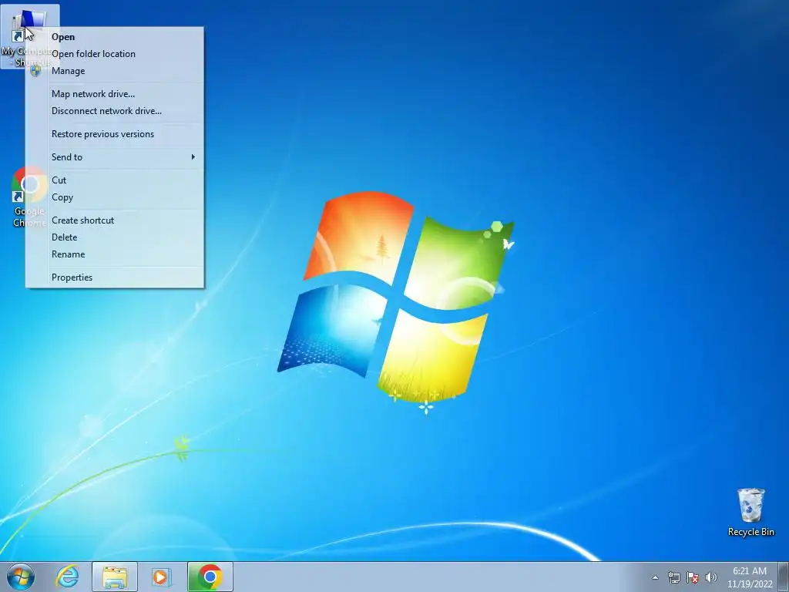
Task: Expand the Send to submenu
Action: pyautogui.click(x=115, y=157)
